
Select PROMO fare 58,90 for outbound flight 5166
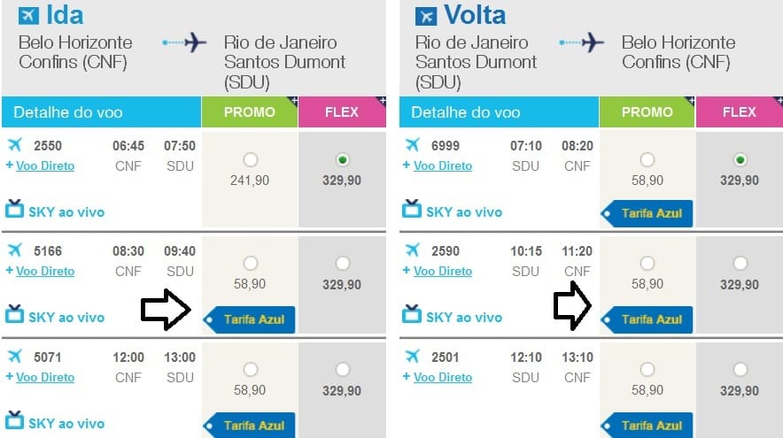click(x=250, y=264)
